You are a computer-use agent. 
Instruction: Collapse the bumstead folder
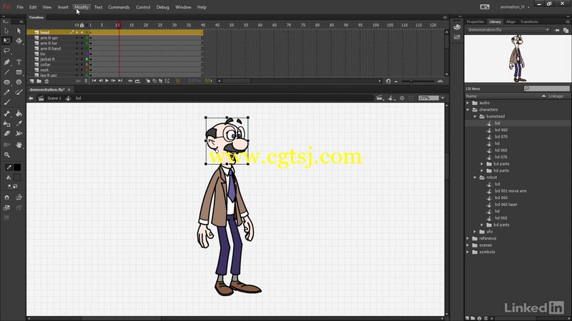coord(475,116)
